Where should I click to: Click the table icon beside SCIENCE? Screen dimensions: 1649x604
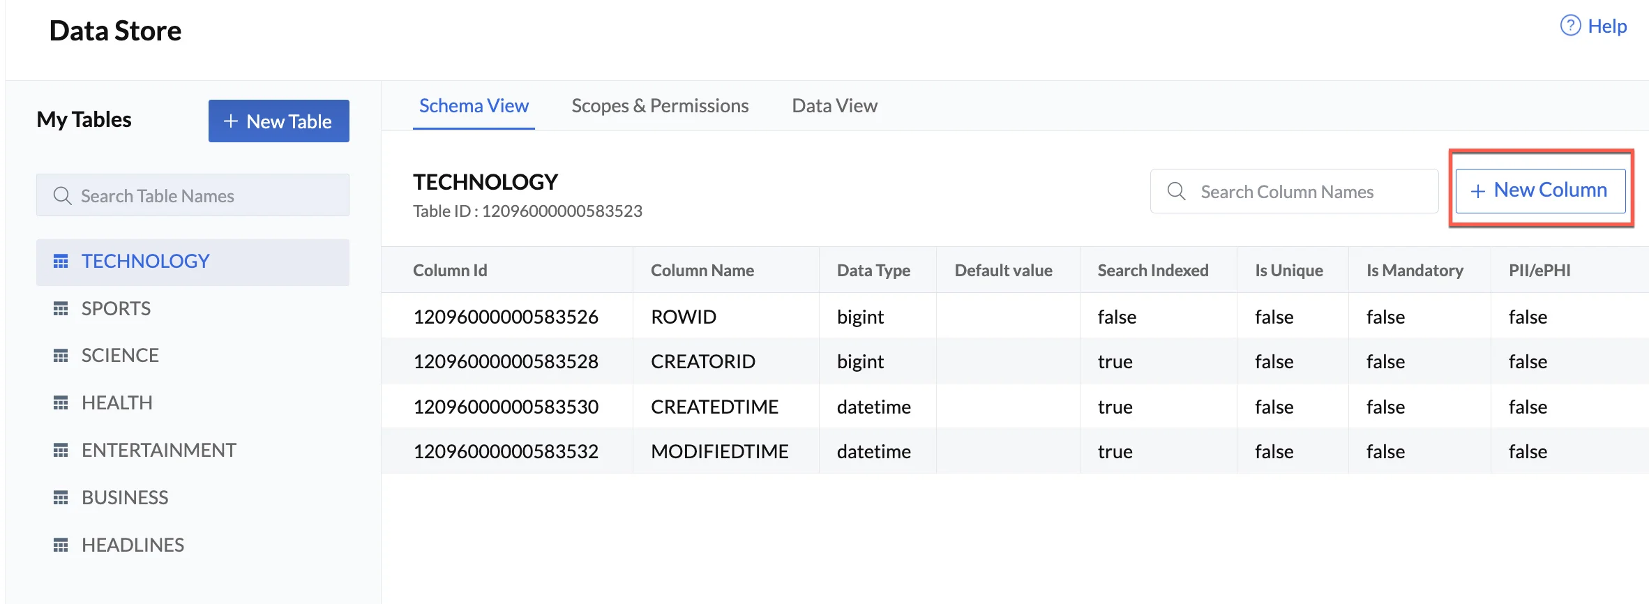tap(61, 356)
